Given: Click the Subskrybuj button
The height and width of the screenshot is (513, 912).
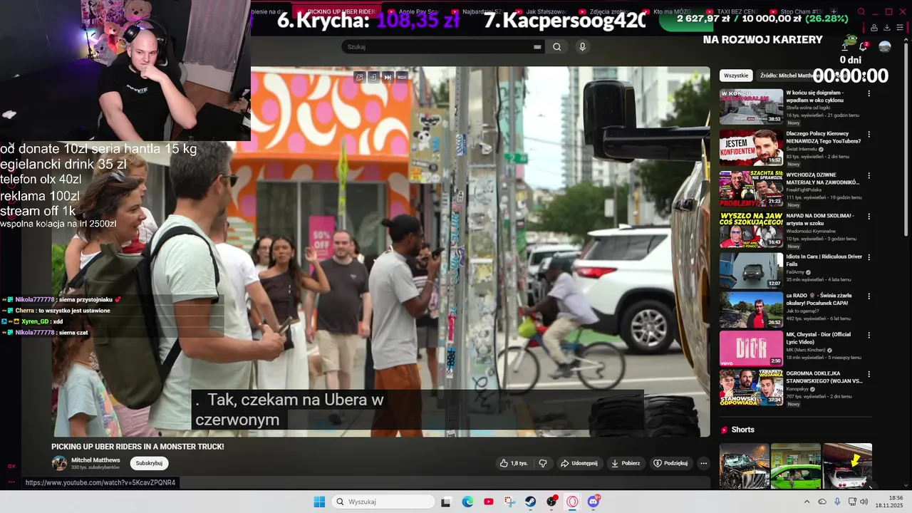Looking at the screenshot, I should 150,463.
